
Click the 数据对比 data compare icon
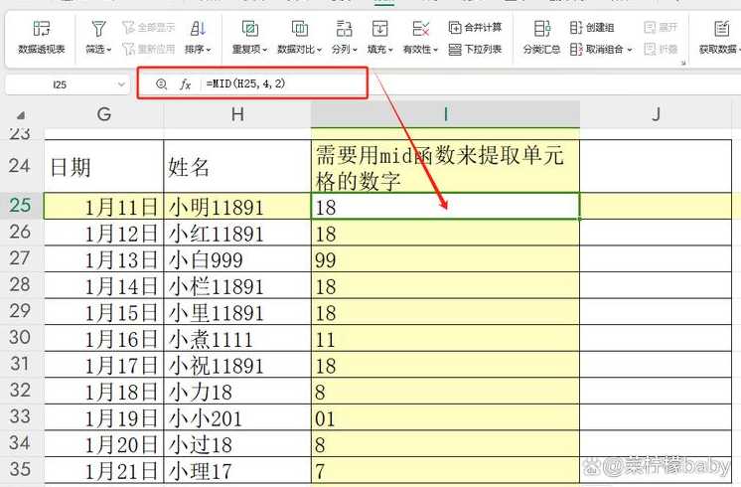point(300,29)
